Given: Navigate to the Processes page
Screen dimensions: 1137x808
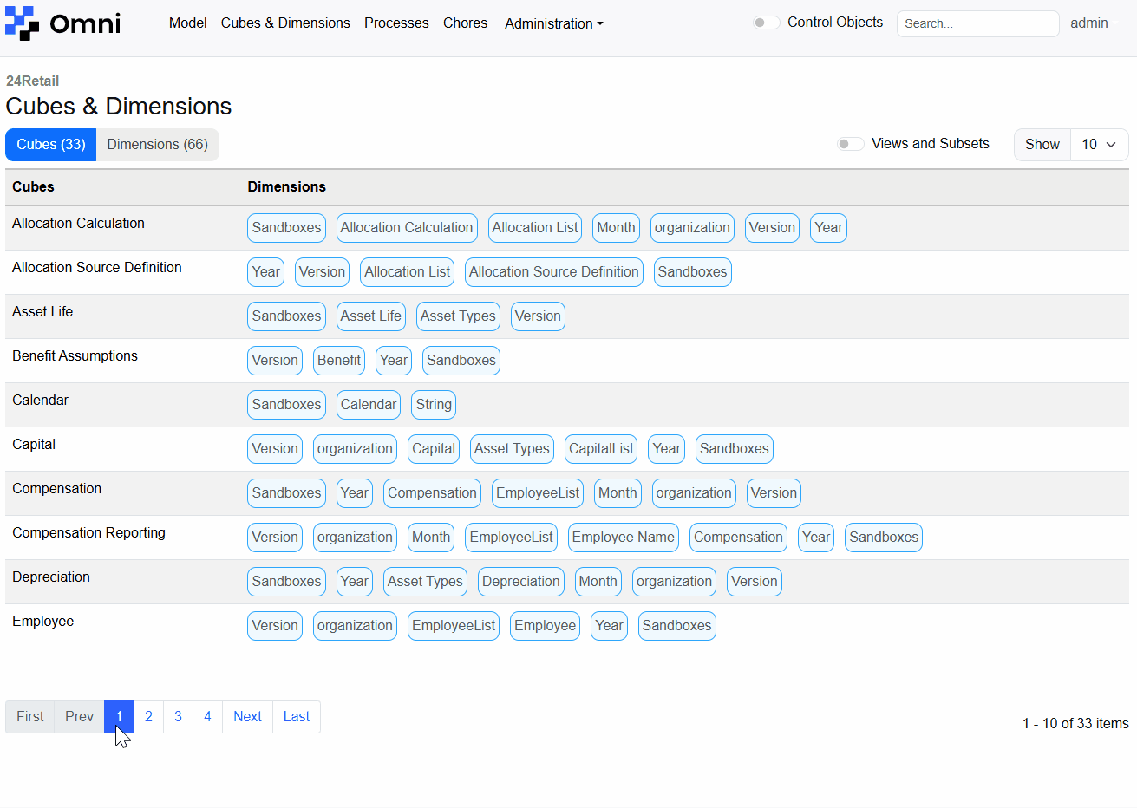Looking at the screenshot, I should click(396, 23).
